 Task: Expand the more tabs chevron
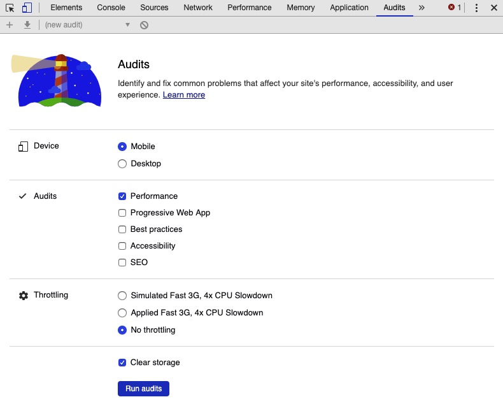(422, 8)
